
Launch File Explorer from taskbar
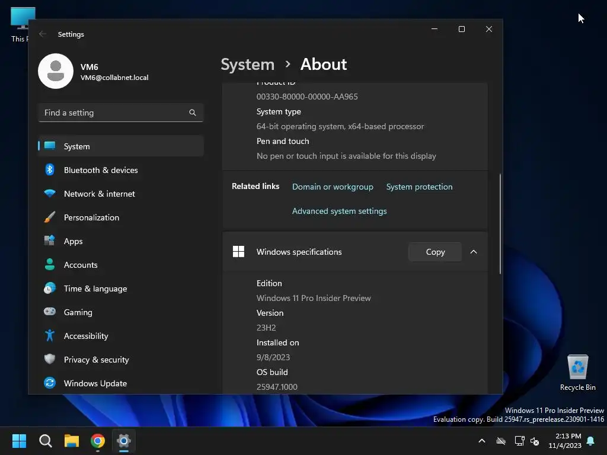[x=72, y=441]
